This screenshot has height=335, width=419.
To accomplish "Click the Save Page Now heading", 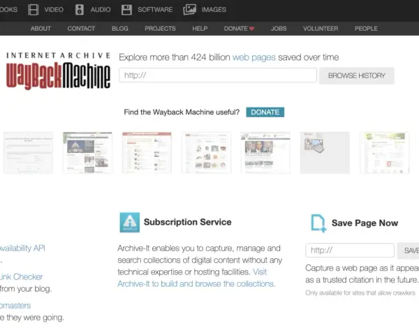I will point(365,223).
